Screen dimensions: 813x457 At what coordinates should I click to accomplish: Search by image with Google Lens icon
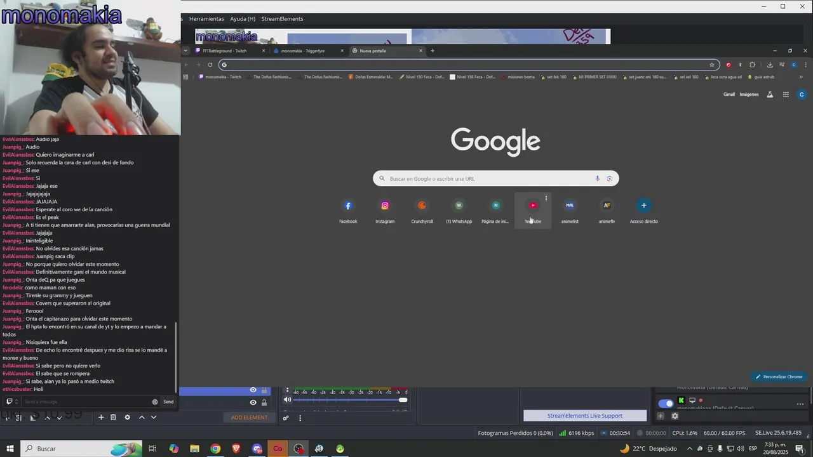(610, 178)
